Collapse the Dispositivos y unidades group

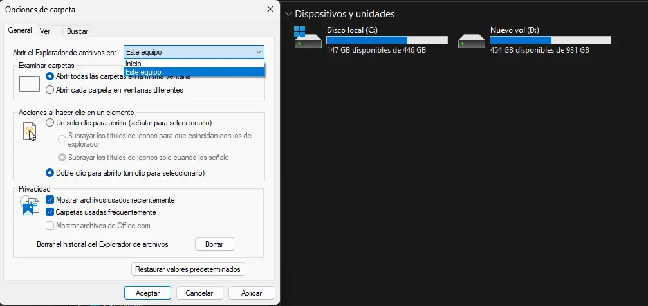288,14
